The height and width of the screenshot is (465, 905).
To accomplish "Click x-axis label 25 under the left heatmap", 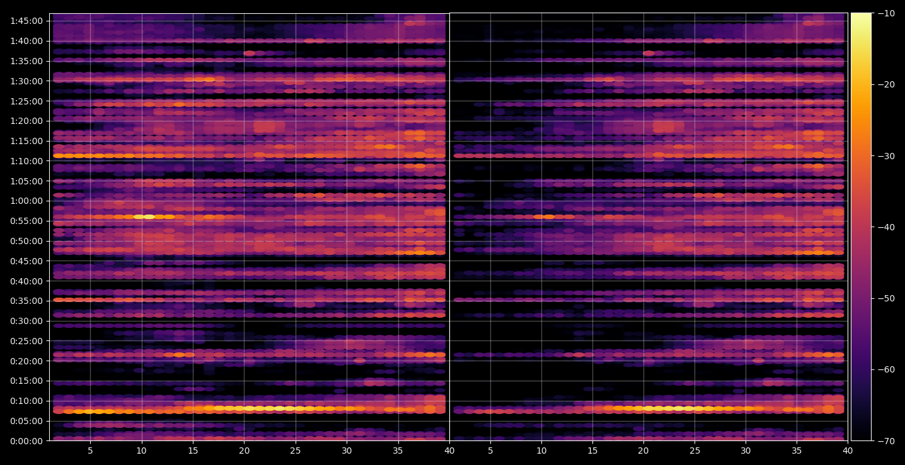I will tap(296, 451).
